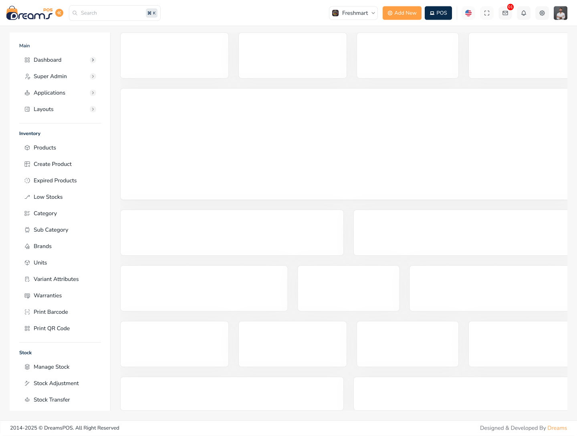The width and height of the screenshot is (577, 436).
Task: Expand the Super Admin submenu arrow
Action: (93, 76)
